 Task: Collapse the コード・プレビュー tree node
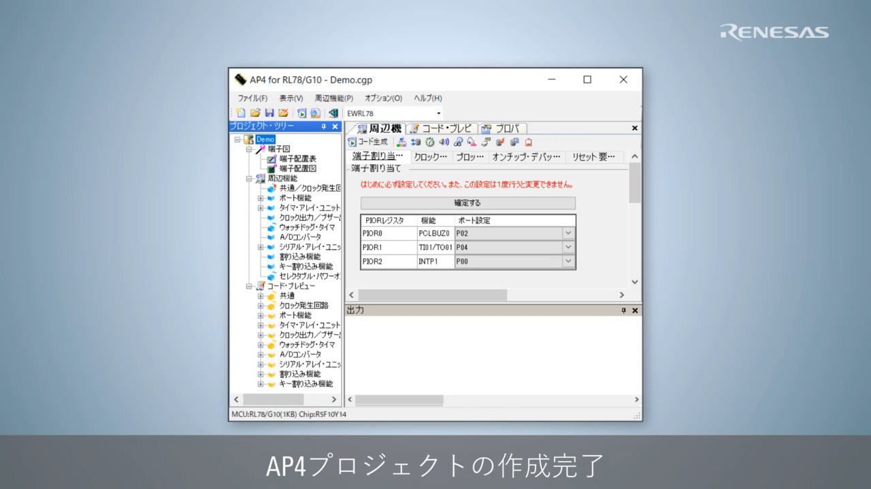coord(249,286)
